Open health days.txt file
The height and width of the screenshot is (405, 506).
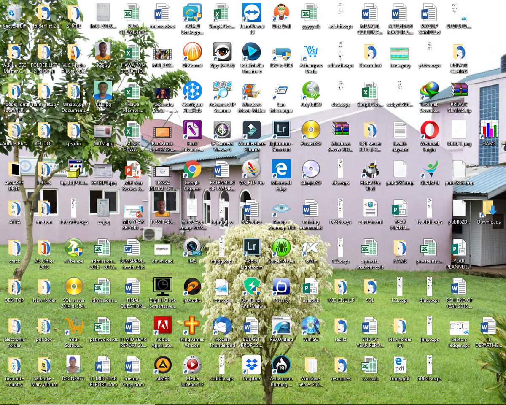pos(400,130)
